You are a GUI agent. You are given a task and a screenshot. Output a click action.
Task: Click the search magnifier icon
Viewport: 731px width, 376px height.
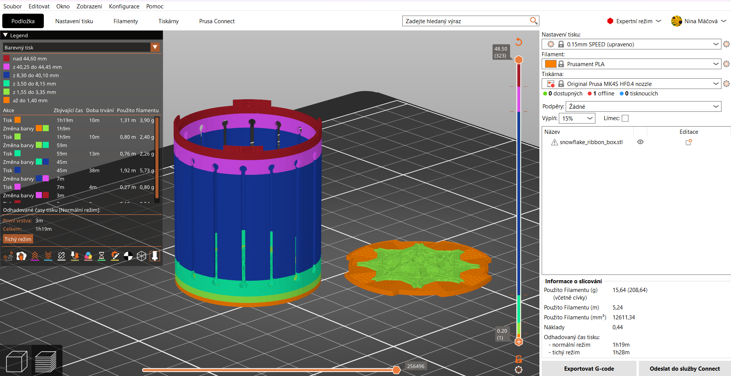534,21
